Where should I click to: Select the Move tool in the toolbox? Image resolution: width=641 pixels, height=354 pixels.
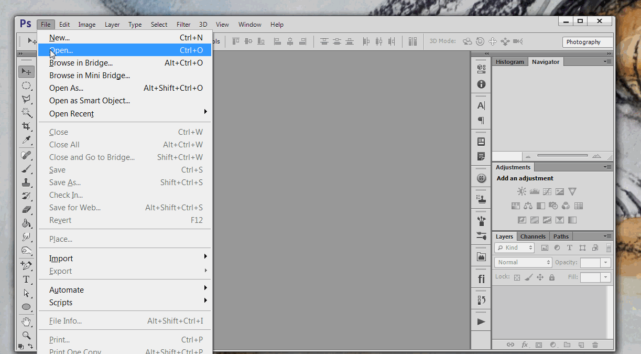[26, 71]
